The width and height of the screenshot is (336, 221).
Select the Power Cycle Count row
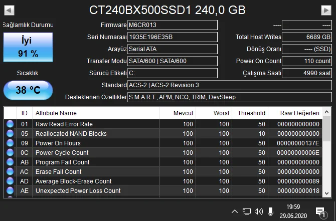click(x=163, y=152)
